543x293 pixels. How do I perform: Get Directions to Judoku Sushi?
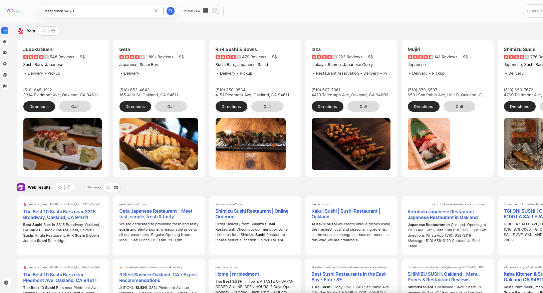[x=39, y=107]
